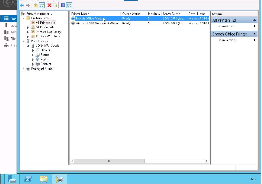Select Drivers node under LON-SVR1

[x=45, y=50]
